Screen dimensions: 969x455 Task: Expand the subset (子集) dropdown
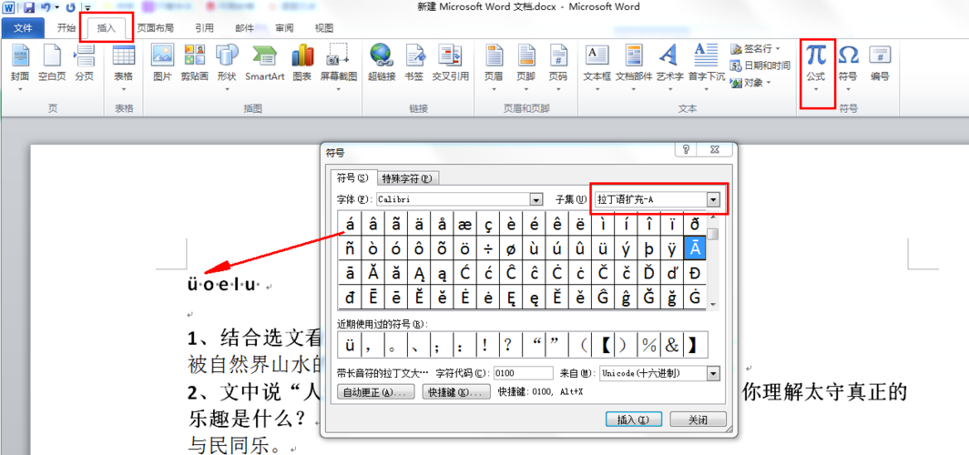pos(714,199)
